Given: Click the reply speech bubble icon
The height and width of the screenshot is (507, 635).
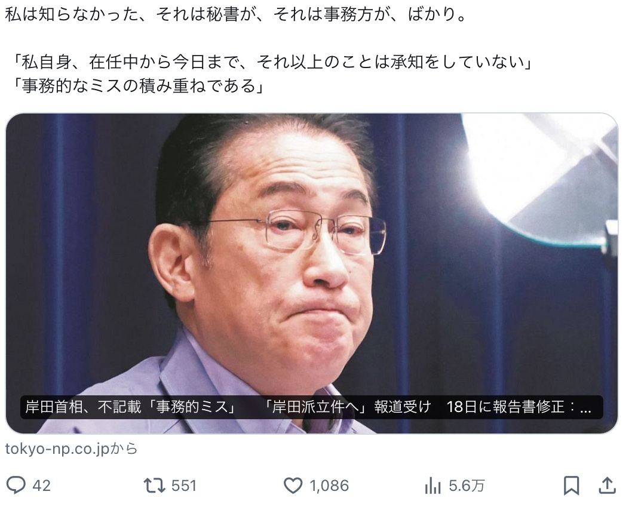Looking at the screenshot, I should click(x=16, y=485).
